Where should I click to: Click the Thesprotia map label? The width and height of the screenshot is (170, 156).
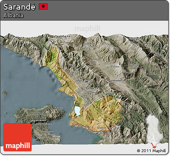coord(128,138)
